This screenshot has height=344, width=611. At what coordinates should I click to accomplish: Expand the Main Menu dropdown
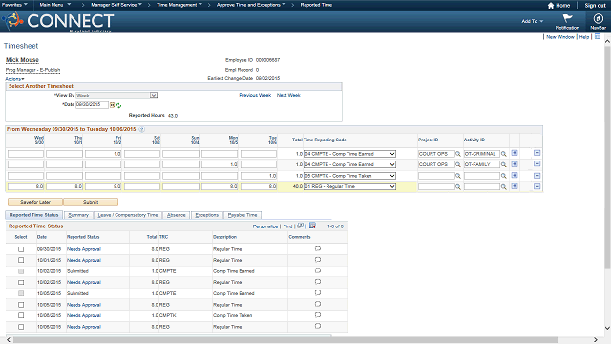click(x=55, y=5)
